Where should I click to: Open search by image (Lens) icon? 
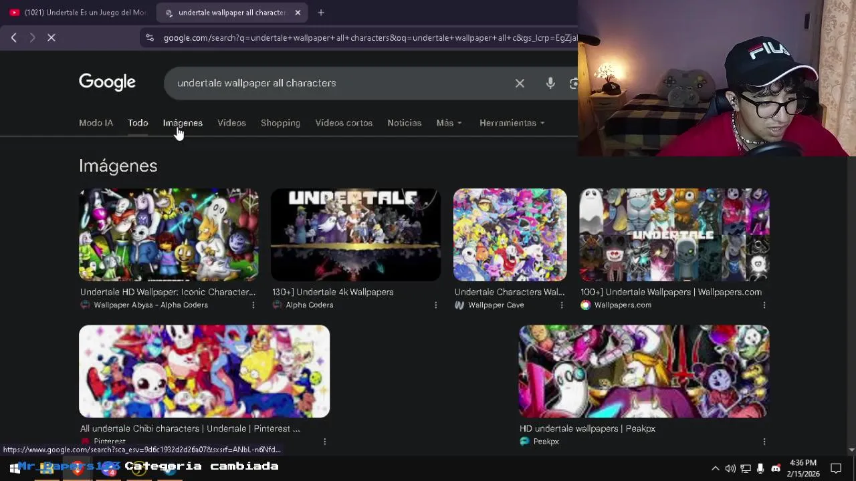pyautogui.click(x=573, y=84)
